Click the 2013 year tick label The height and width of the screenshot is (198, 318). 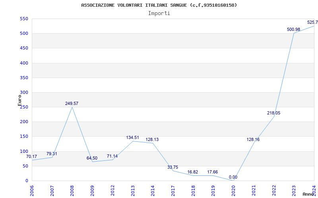click(133, 190)
